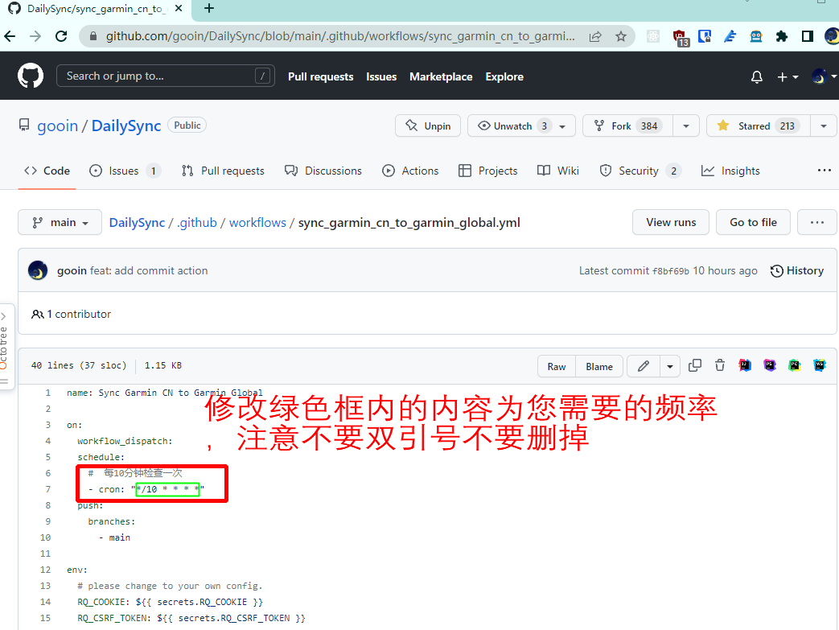
Task: Open repository more options ellipsis
Action: pyautogui.click(x=824, y=171)
